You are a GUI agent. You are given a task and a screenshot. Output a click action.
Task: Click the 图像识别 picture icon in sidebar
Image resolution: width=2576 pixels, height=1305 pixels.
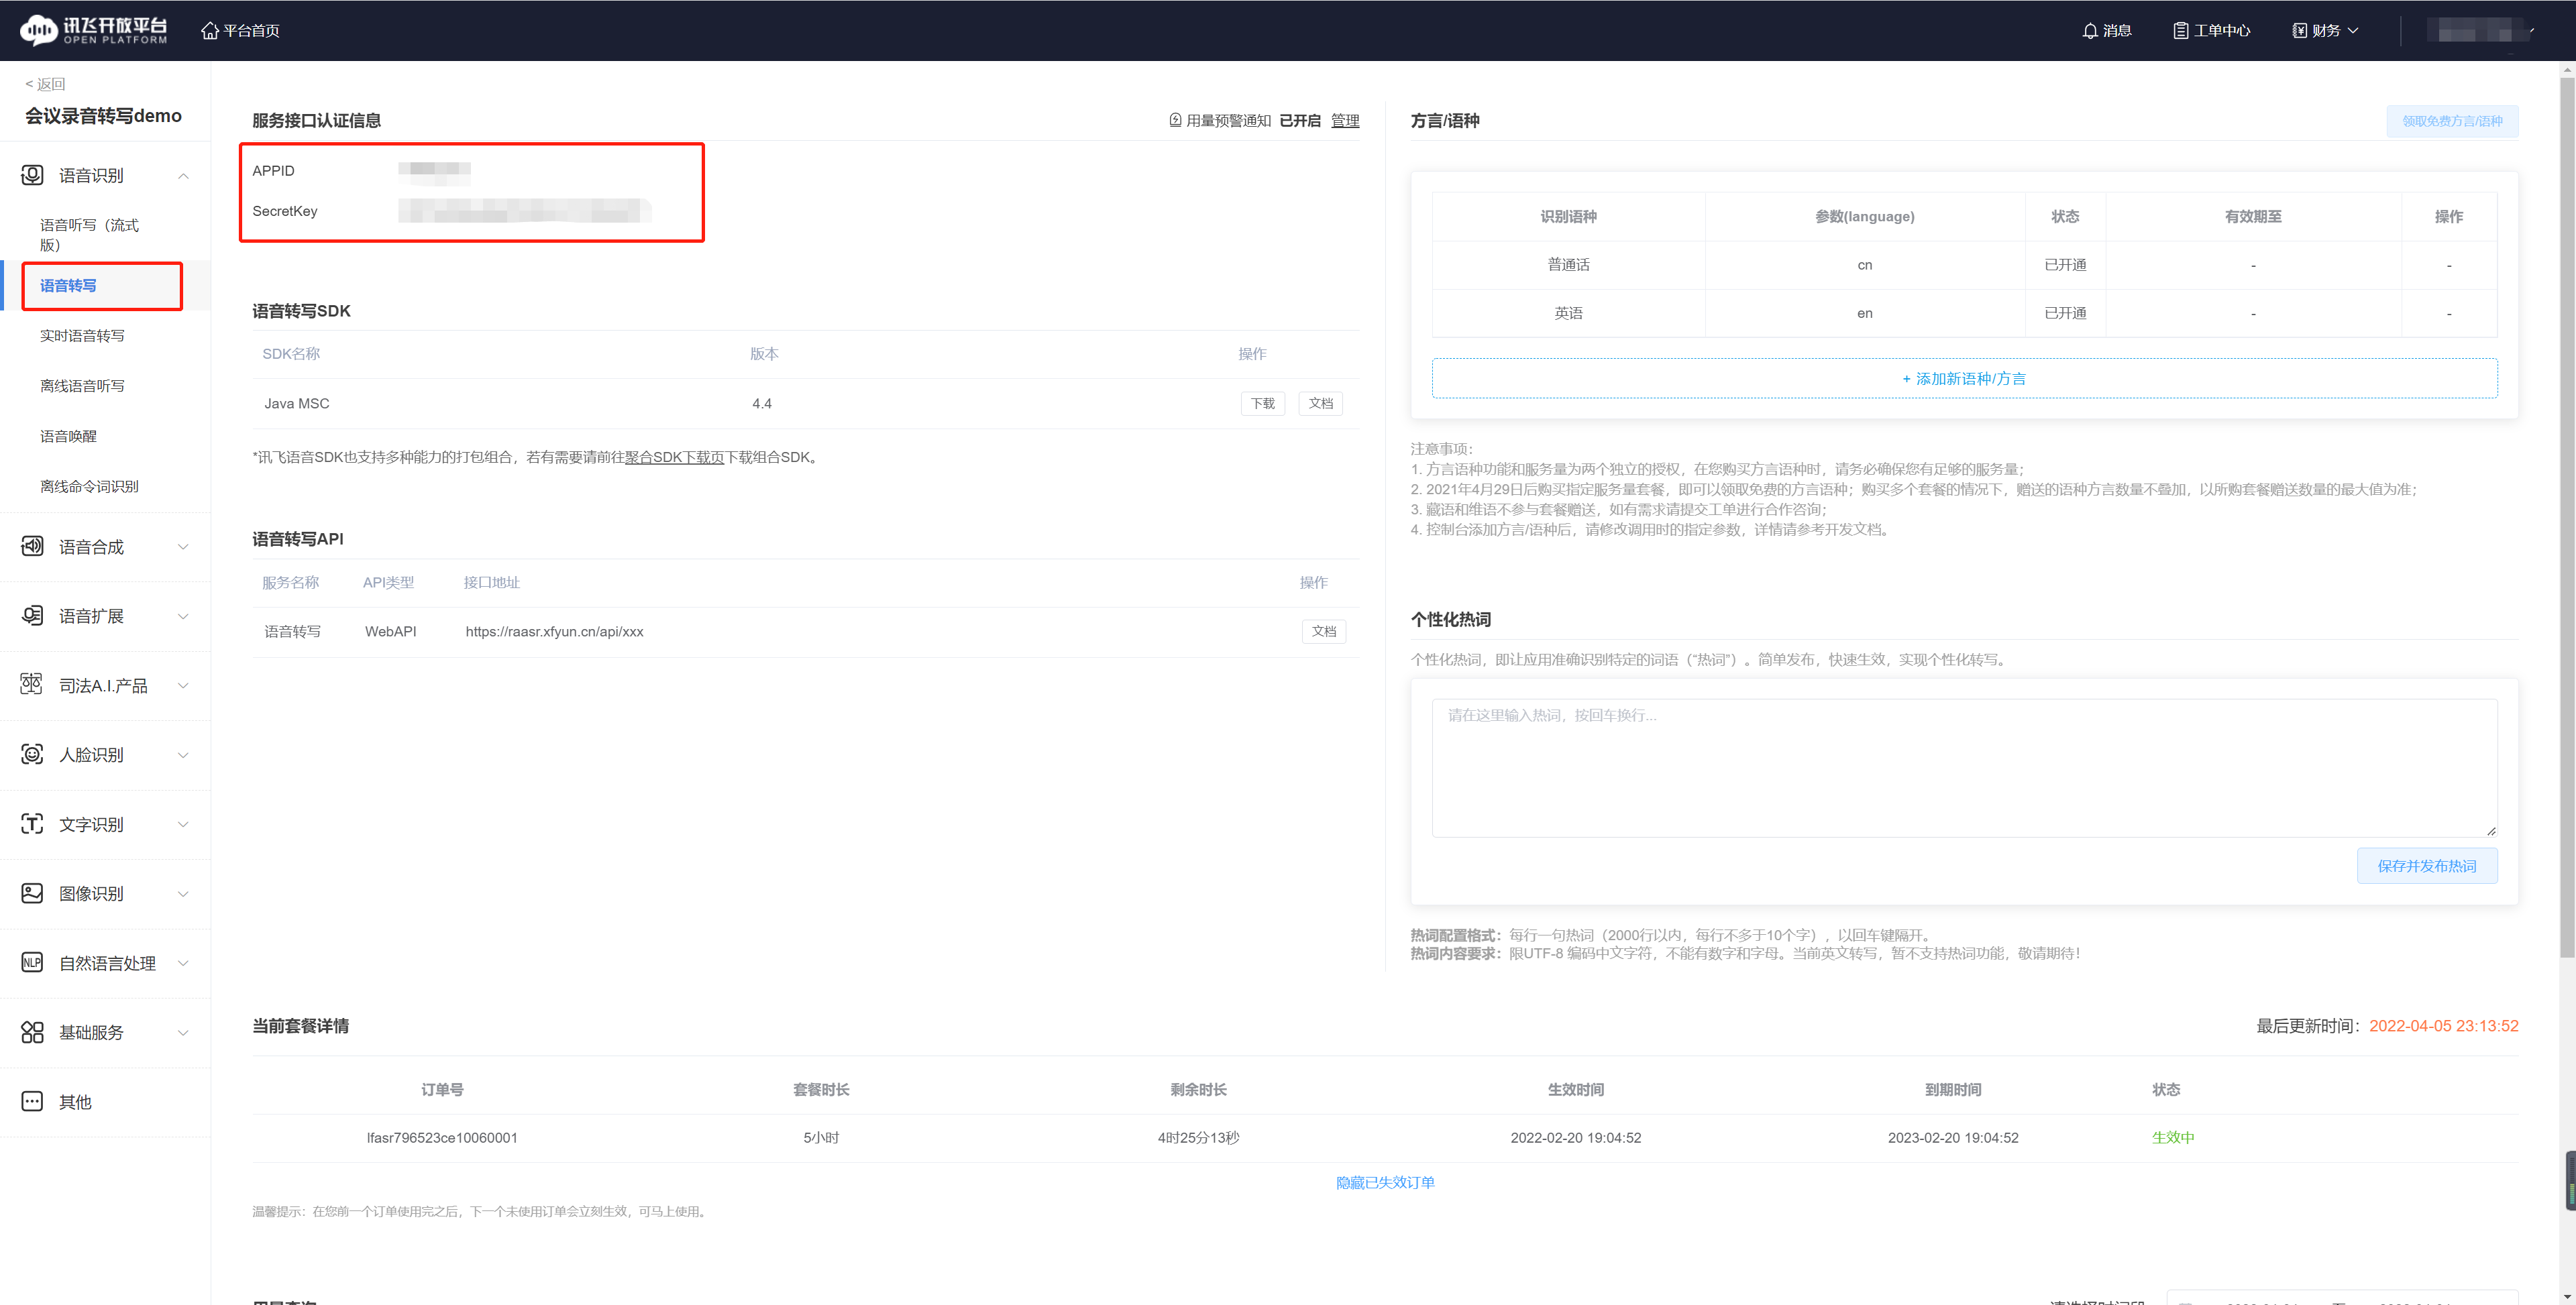click(x=32, y=893)
